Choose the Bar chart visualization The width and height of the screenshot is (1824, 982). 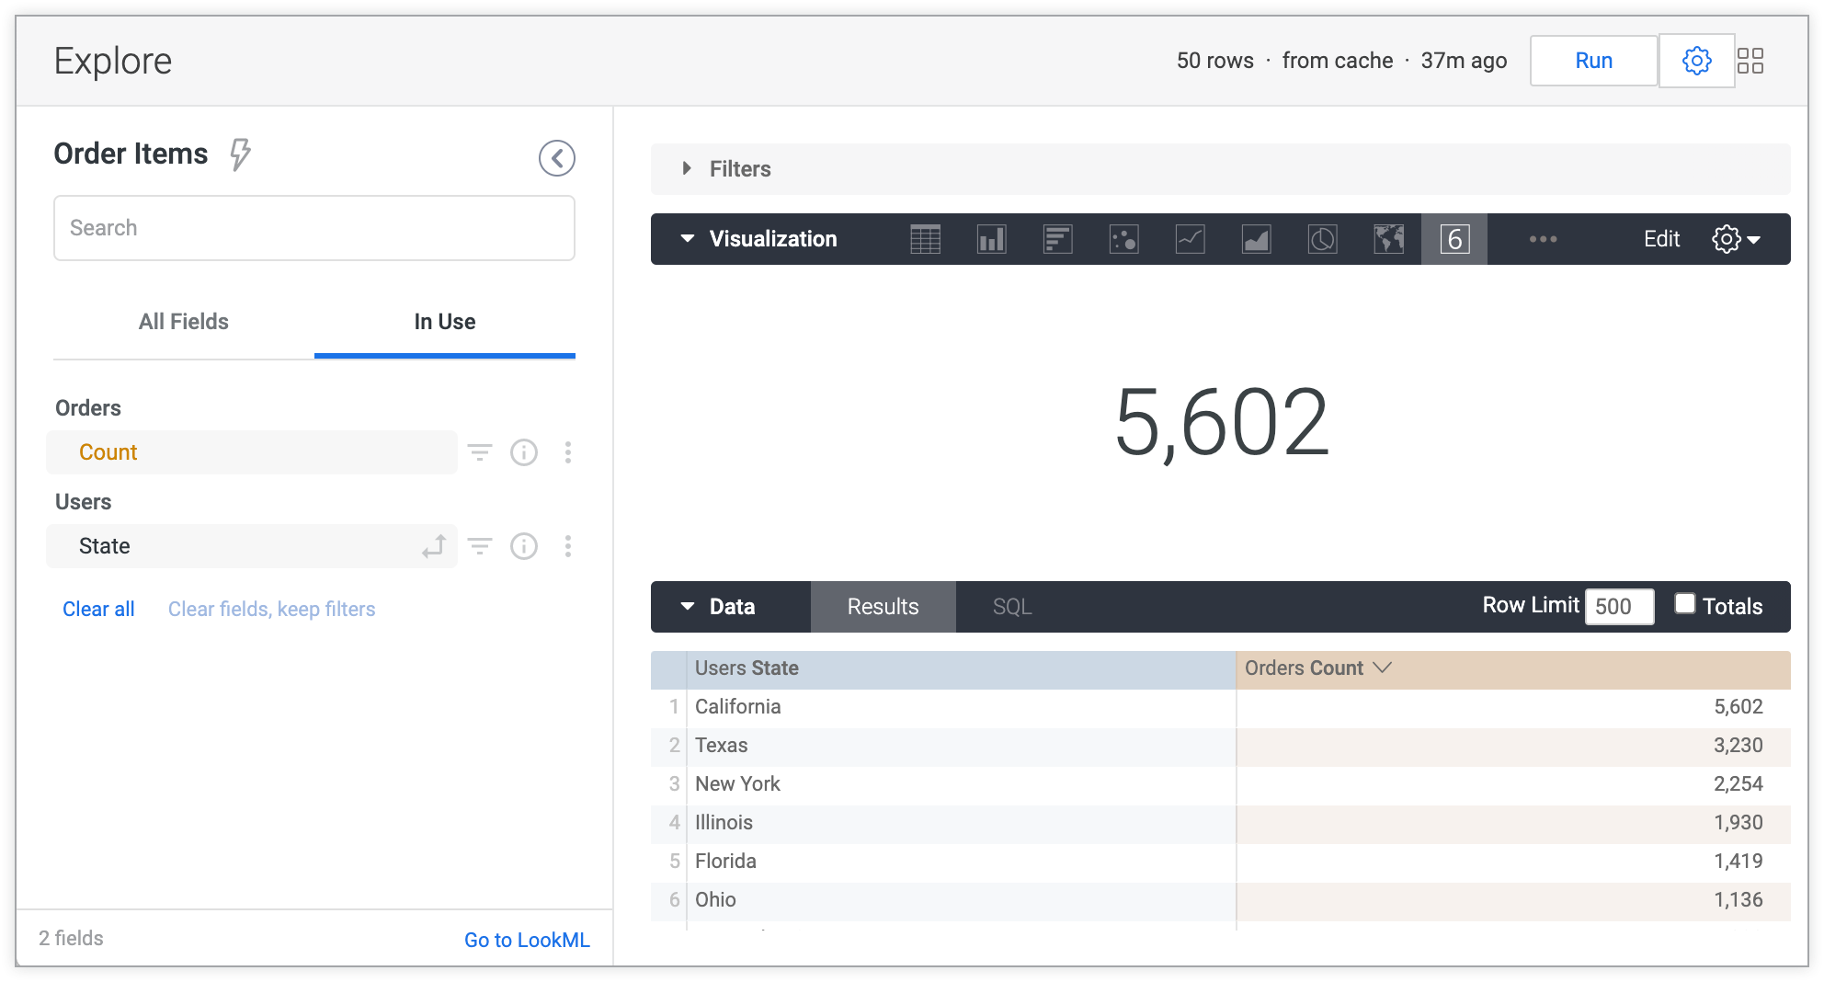[1058, 239]
